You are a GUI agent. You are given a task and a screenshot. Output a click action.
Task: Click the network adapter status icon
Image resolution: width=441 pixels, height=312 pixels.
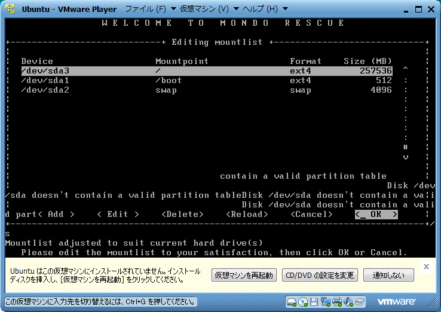(x=326, y=301)
